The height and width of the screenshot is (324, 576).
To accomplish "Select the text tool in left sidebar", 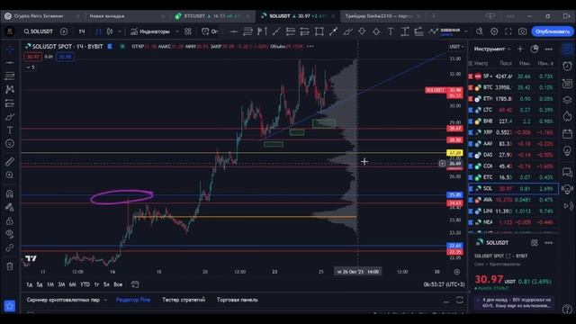I will coord(10,130).
